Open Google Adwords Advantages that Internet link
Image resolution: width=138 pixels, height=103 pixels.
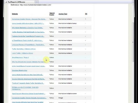pyautogui.click(x=28, y=79)
